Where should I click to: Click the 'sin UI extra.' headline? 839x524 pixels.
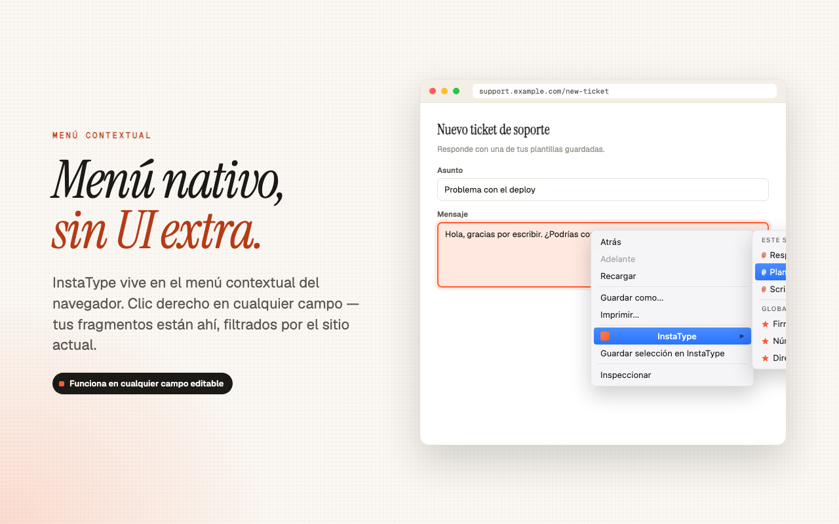click(x=157, y=230)
